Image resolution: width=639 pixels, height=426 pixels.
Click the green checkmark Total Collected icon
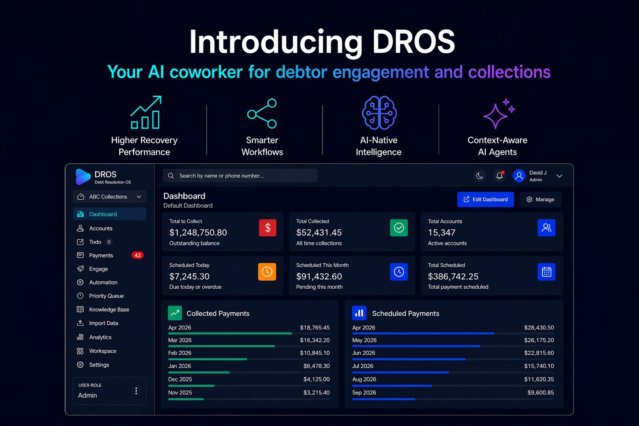[399, 228]
